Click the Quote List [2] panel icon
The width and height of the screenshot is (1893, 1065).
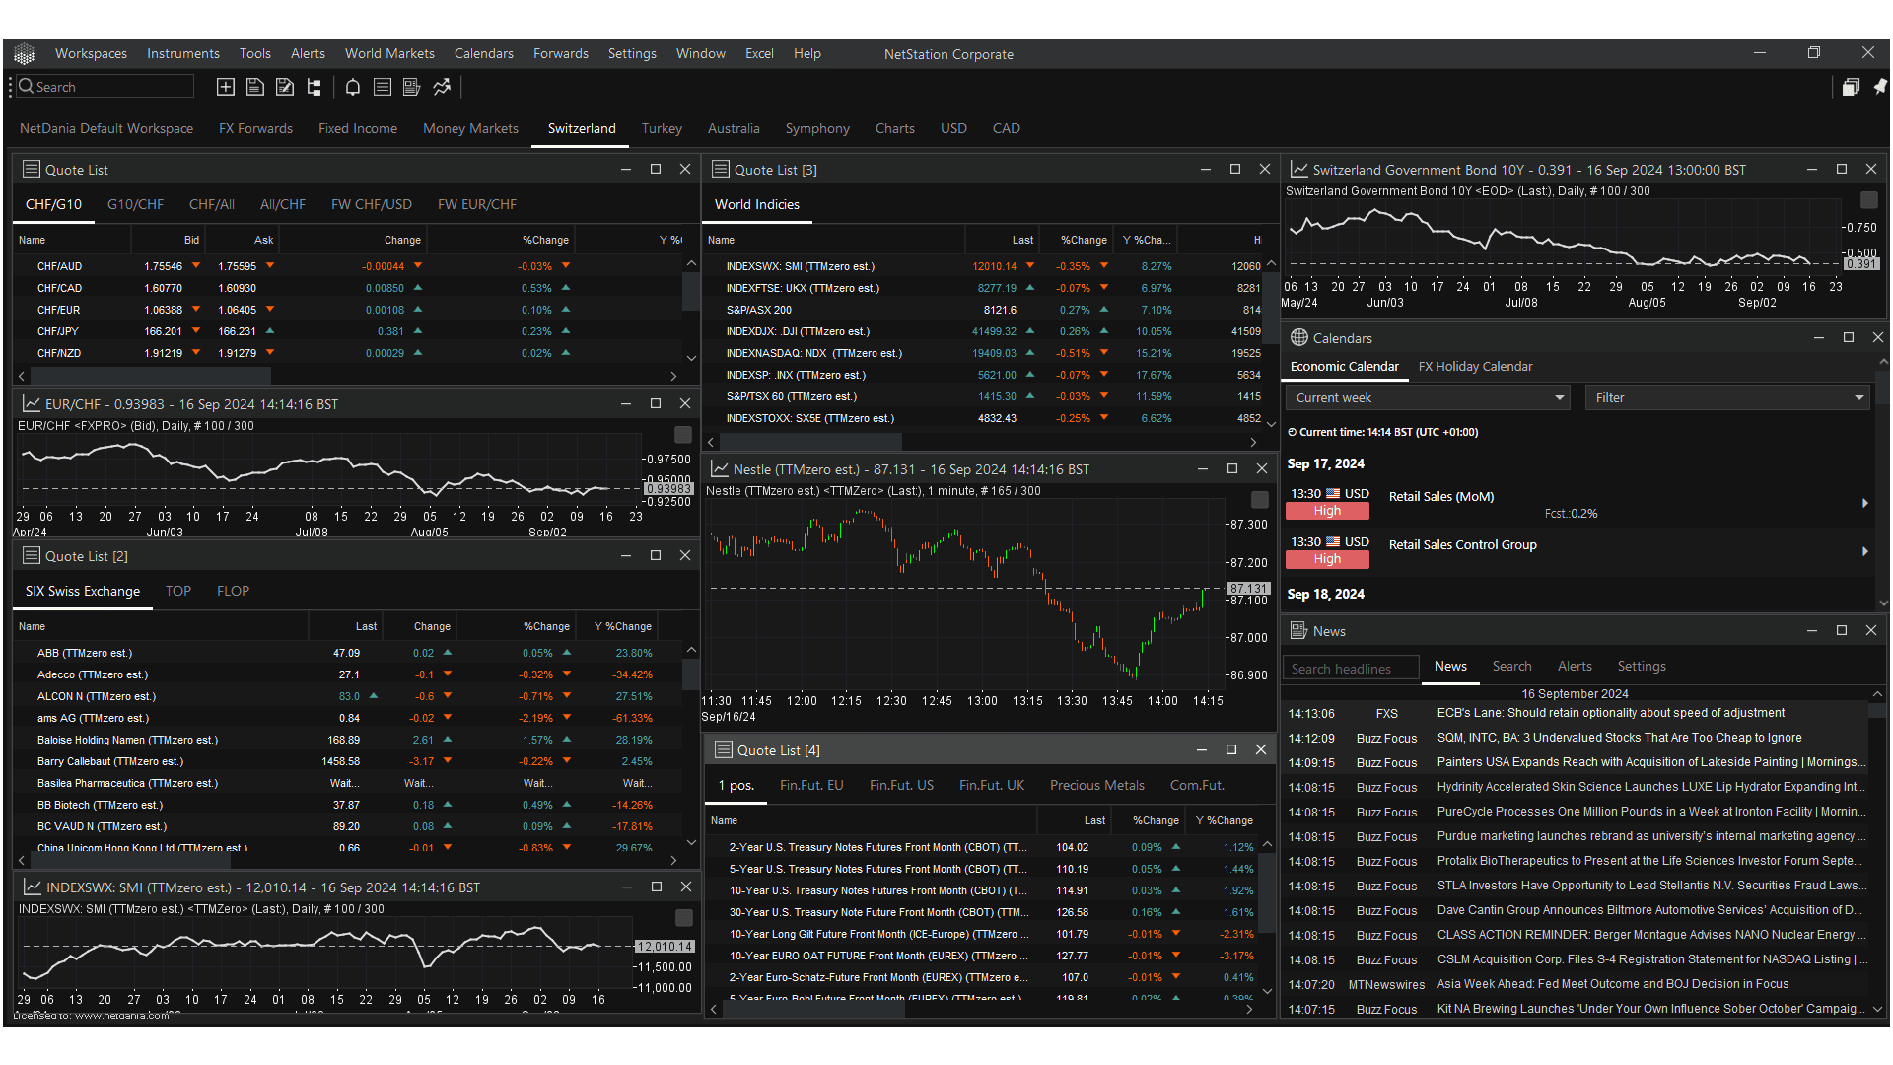click(x=32, y=555)
